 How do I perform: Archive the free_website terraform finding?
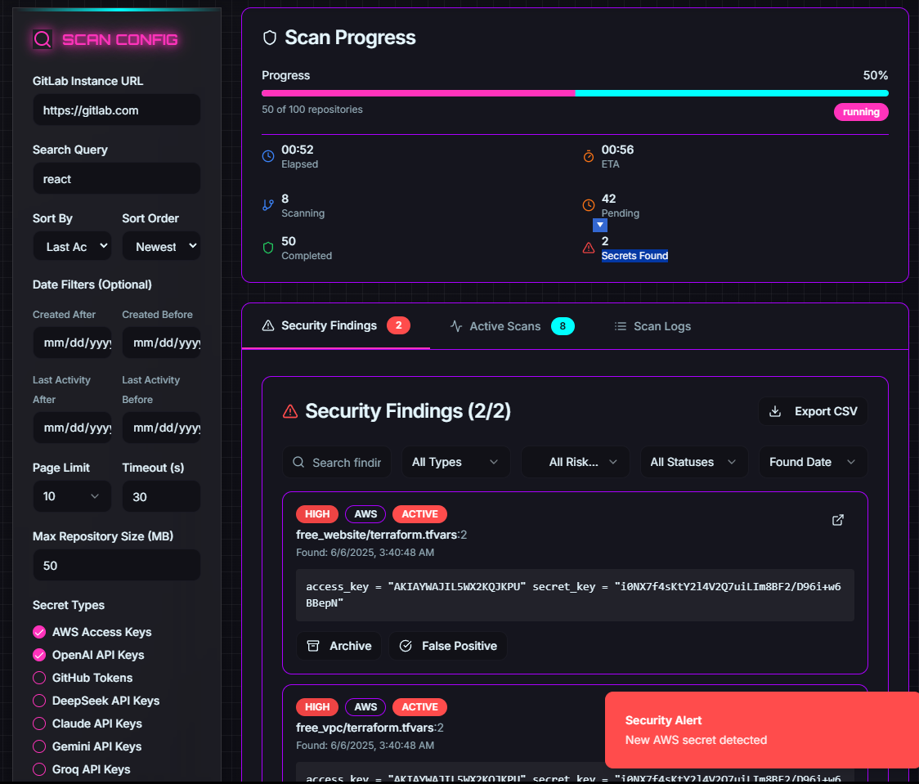[x=338, y=646]
